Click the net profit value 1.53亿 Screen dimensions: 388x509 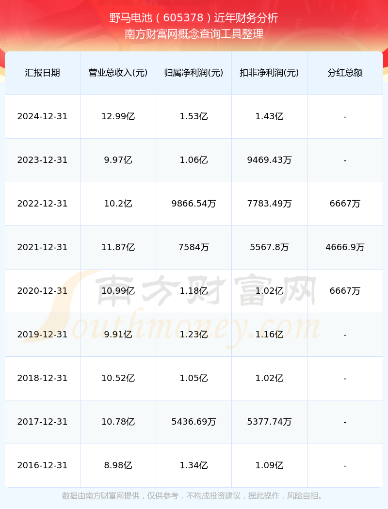pyautogui.click(x=194, y=116)
